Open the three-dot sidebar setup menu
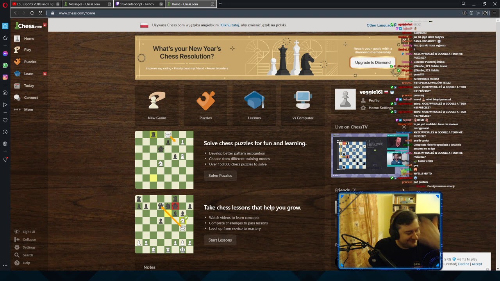 click(x=5, y=265)
